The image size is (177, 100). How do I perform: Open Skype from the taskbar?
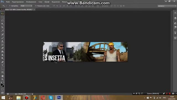[51, 98]
